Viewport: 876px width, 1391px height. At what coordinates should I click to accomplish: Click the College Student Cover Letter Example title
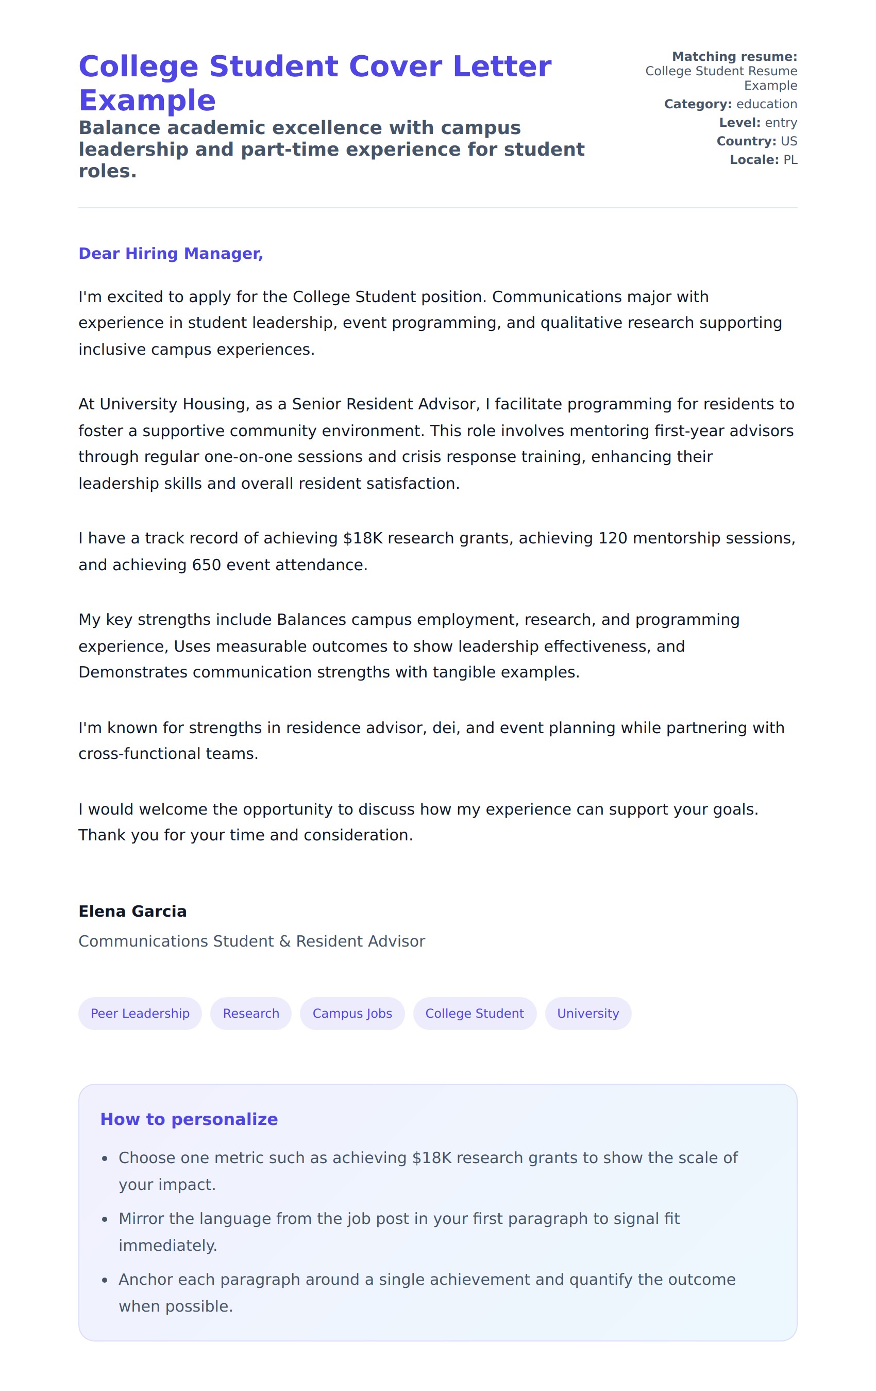[315, 82]
